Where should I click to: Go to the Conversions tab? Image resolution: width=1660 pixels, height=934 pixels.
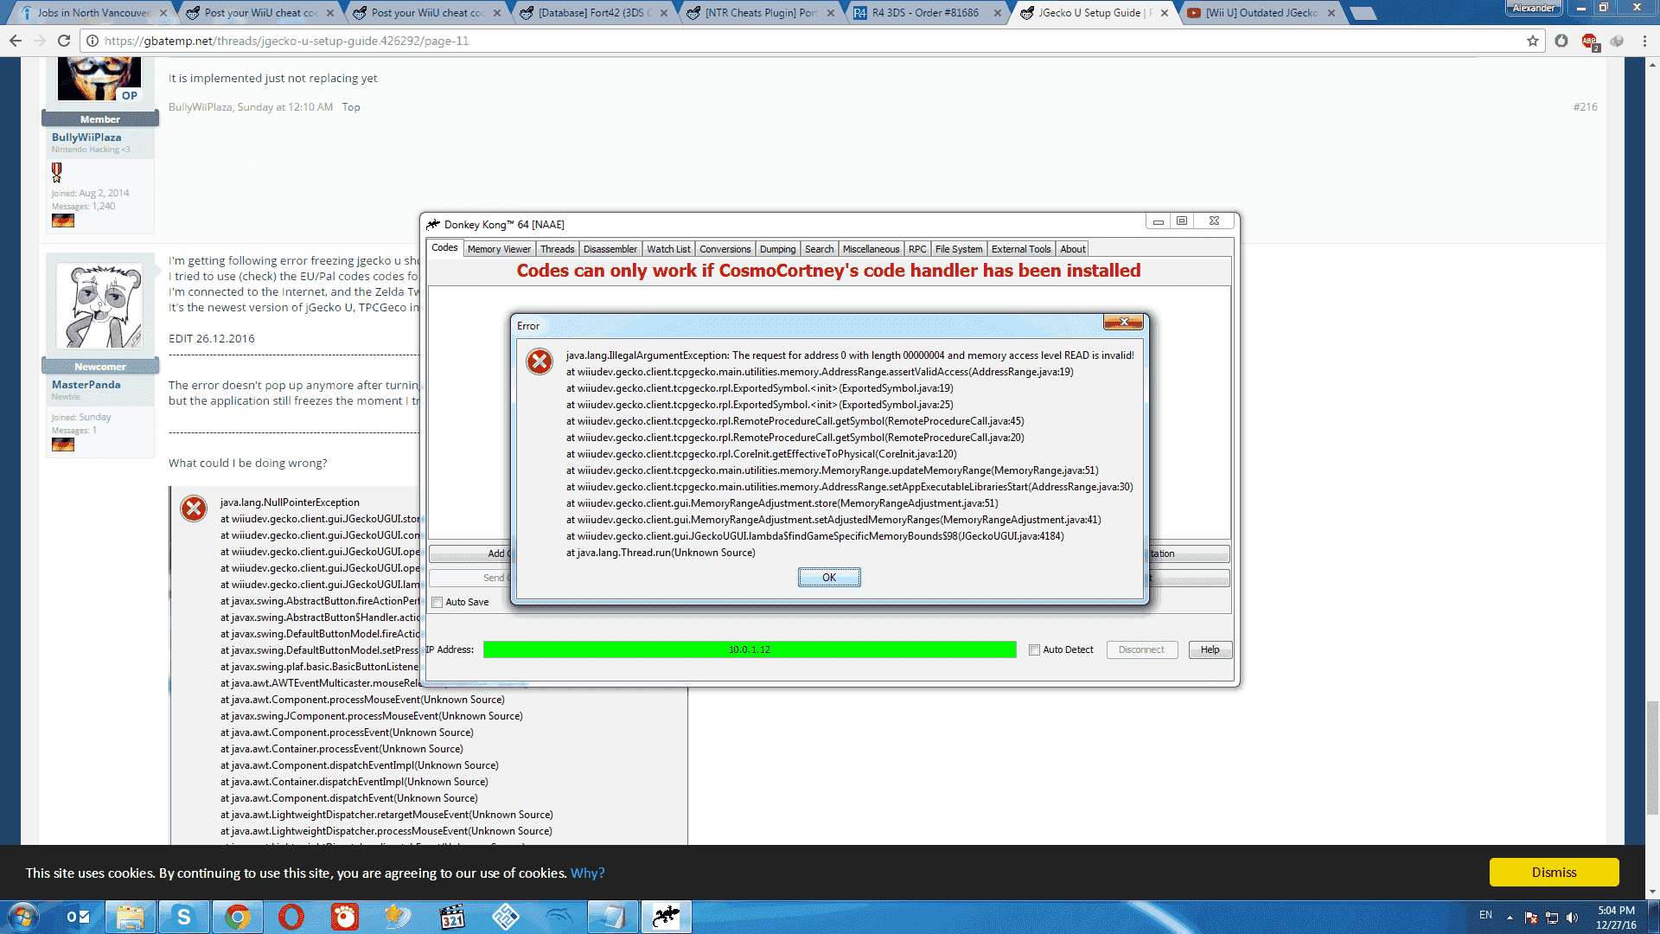725,249
